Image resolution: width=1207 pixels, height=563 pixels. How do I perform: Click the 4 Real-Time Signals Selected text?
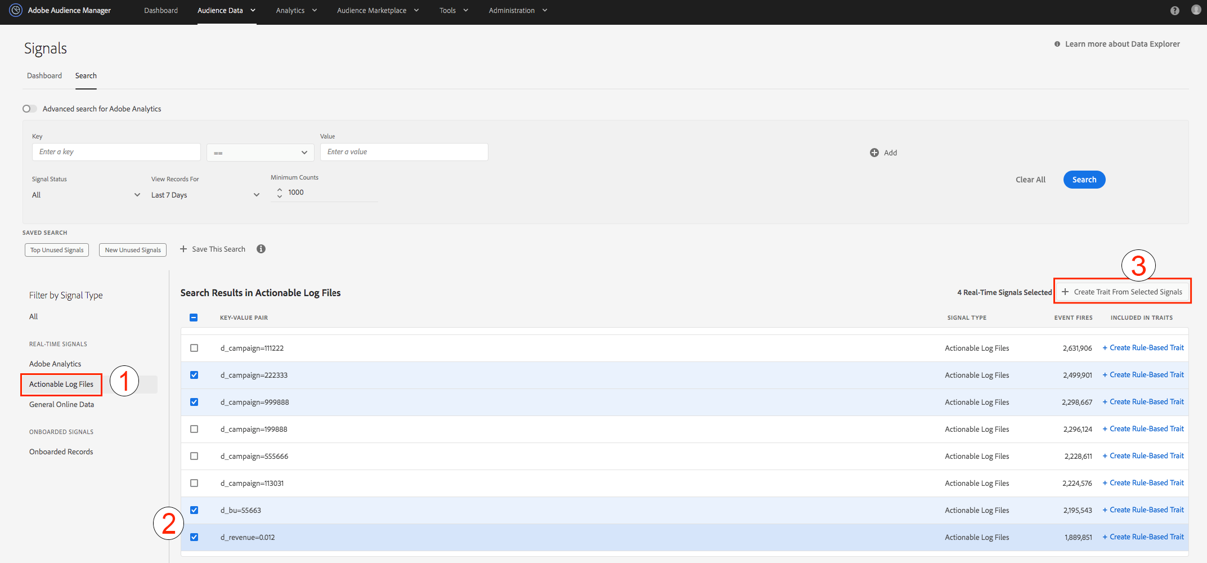pos(1004,292)
